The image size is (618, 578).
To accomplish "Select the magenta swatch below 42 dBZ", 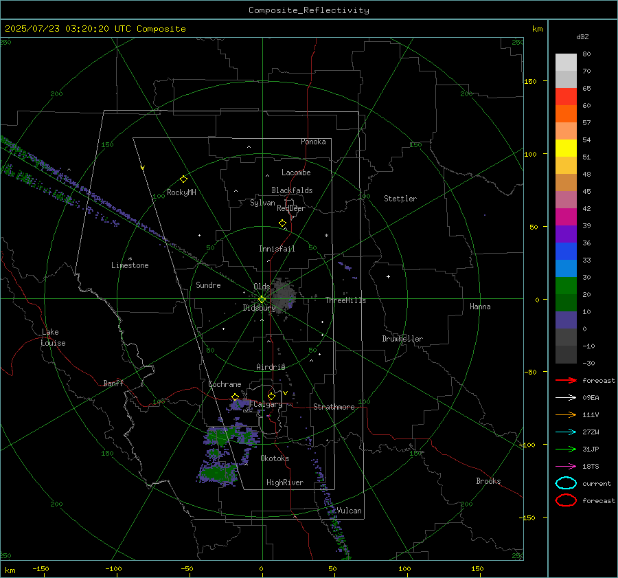I will pyautogui.click(x=566, y=216).
